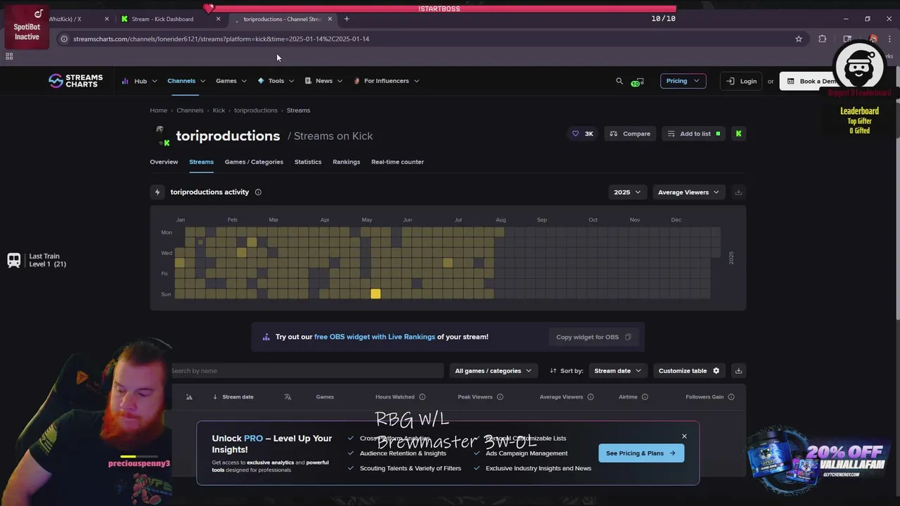Click Book a Demo button
900x506 pixels.
click(811, 81)
